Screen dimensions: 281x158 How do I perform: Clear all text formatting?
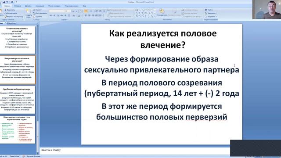click(80, 11)
